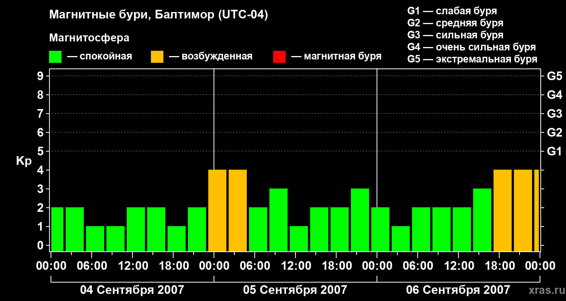The width and height of the screenshot is (566, 301).
Task: Click the green 'спокойная' legend swatch
Action: point(55,57)
